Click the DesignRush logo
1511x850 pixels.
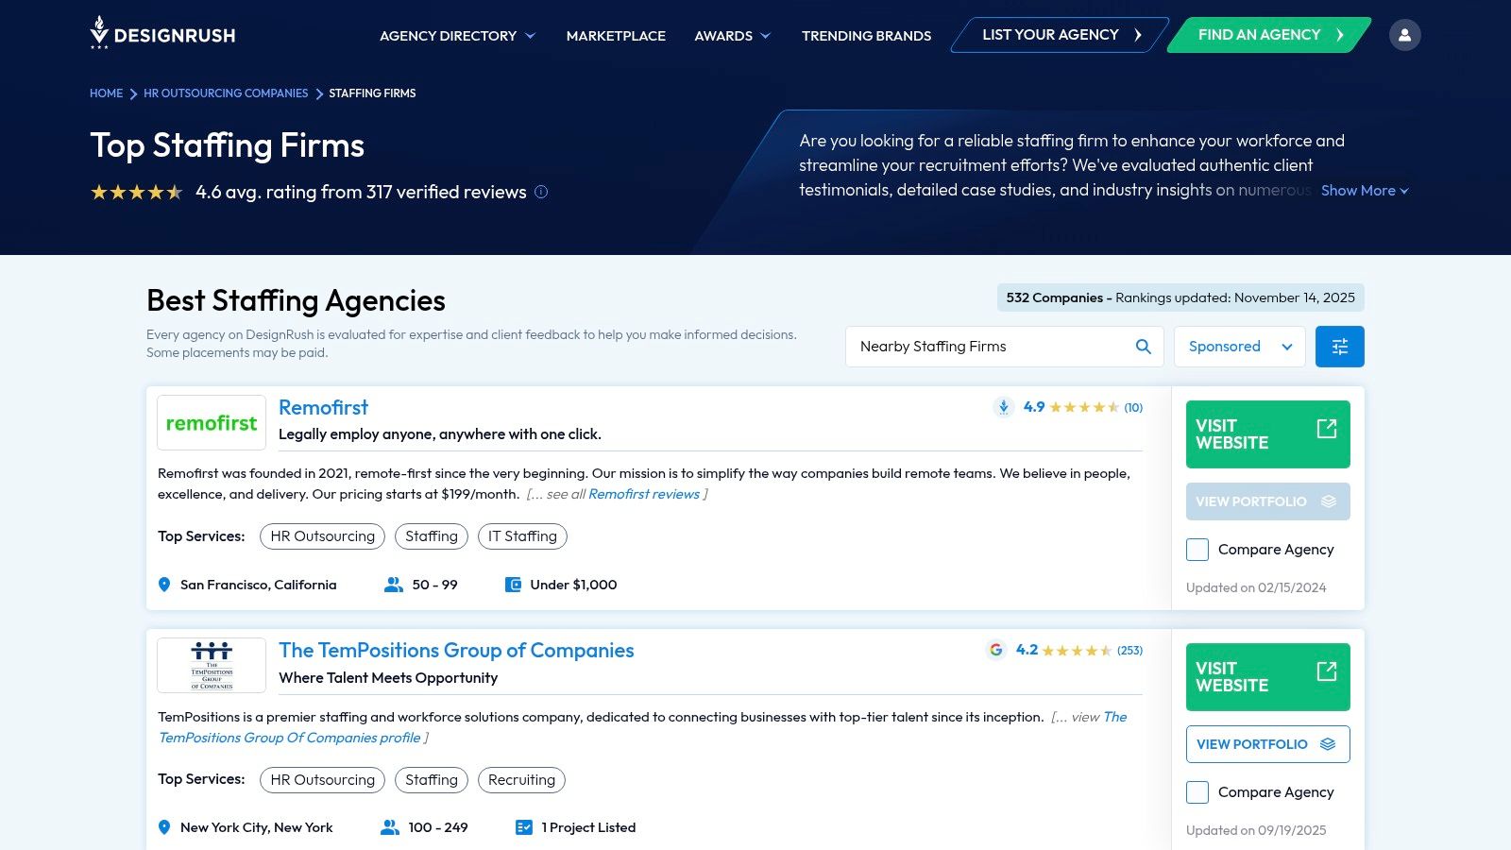click(162, 34)
